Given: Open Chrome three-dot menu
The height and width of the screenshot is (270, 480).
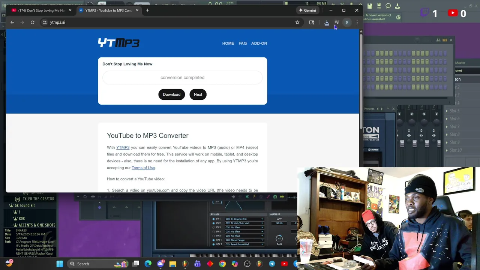Looking at the screenshot, I should [357, 22].
